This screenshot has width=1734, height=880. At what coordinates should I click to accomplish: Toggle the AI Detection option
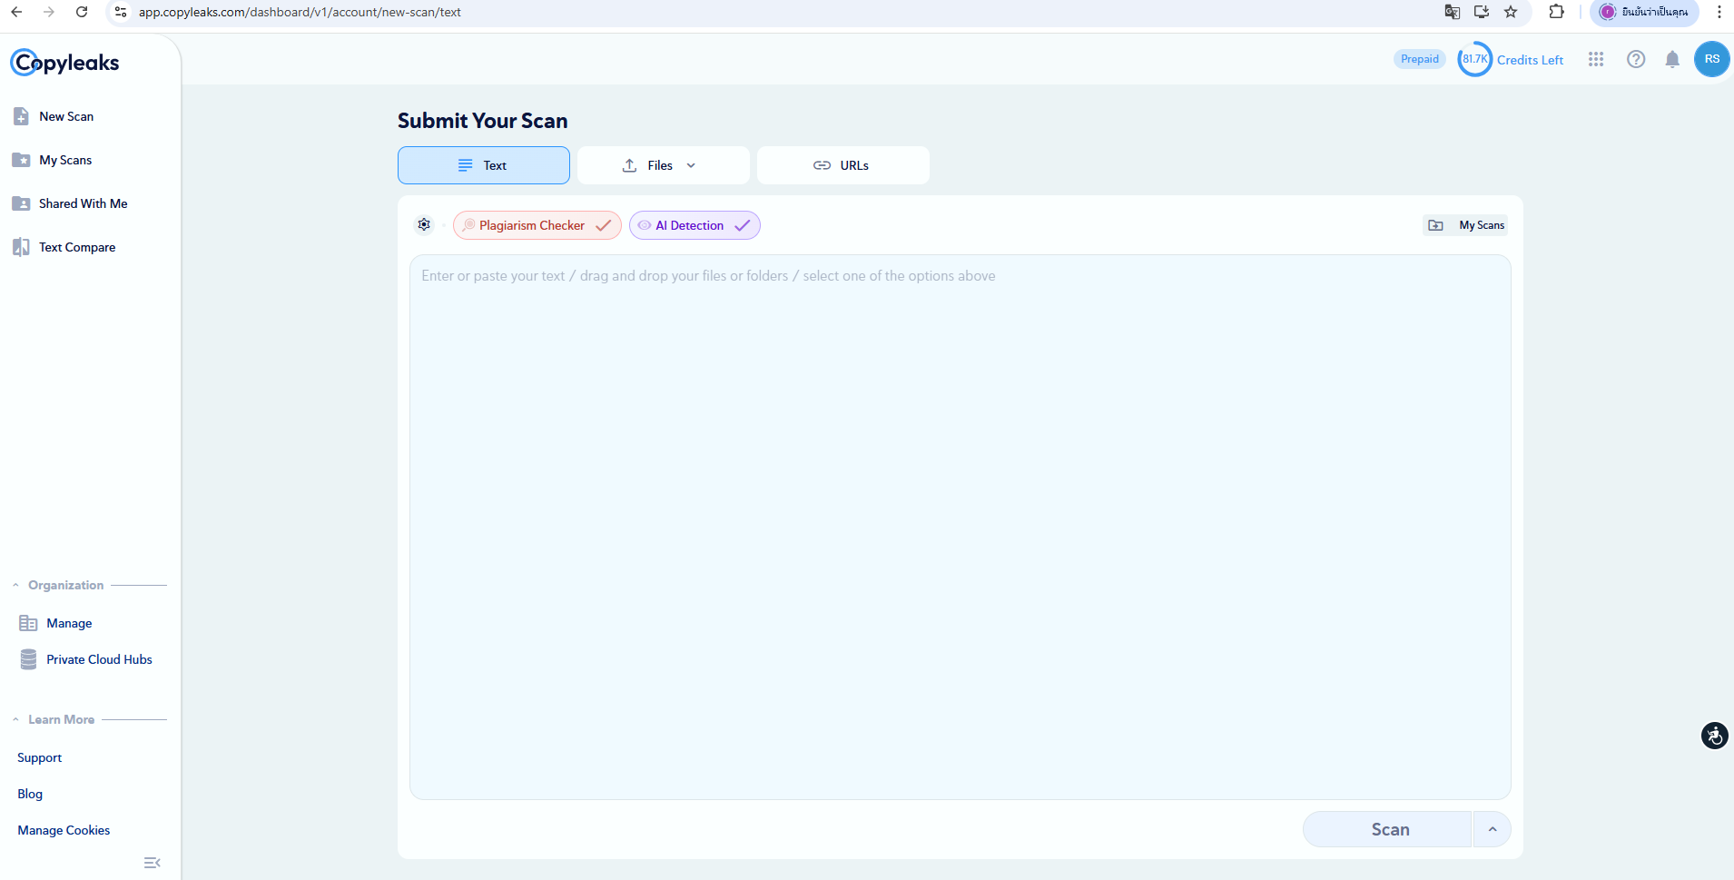[x=695, y=225]
